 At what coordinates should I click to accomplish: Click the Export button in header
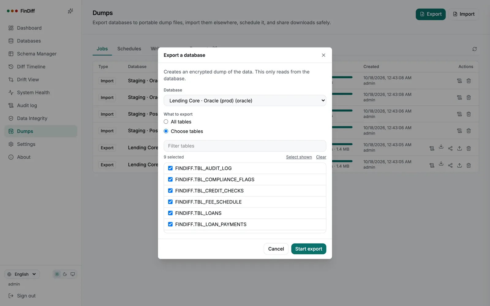point(431,14)
